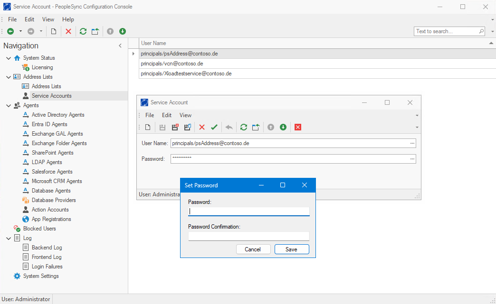The image size is (496, 304).
Task: Open Active Directory Agents
Action: point(58,115)
